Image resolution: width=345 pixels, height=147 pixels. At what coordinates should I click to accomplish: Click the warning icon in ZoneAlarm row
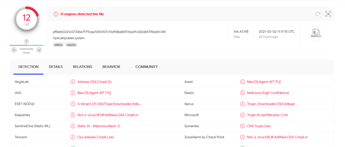[x=243, y=137]
